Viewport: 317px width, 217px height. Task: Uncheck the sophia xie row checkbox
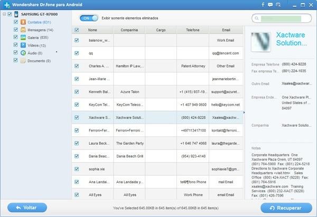77,169
